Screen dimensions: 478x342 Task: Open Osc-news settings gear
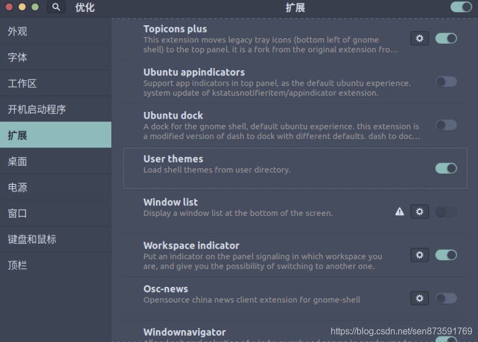tap(420, 298)
